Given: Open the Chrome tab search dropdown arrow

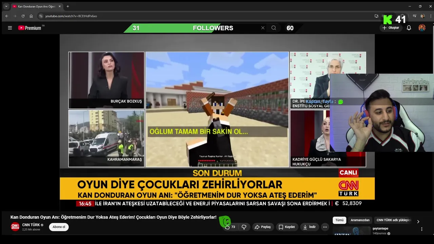Looking at the screenshot, I should (x=6, y=6).
